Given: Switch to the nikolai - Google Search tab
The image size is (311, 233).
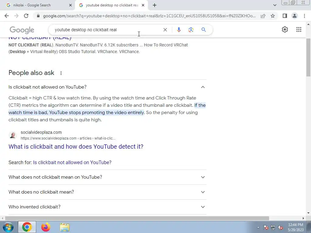Looking at the screenshot, I should [38, 5].
